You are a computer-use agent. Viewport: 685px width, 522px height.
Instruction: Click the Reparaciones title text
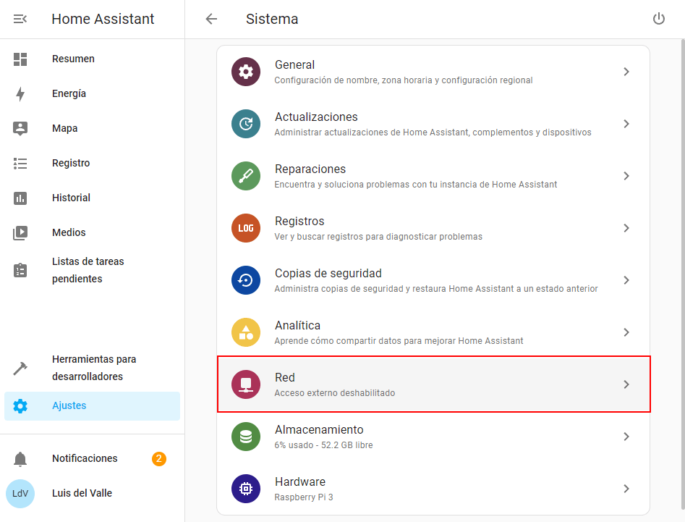point(310,169)
